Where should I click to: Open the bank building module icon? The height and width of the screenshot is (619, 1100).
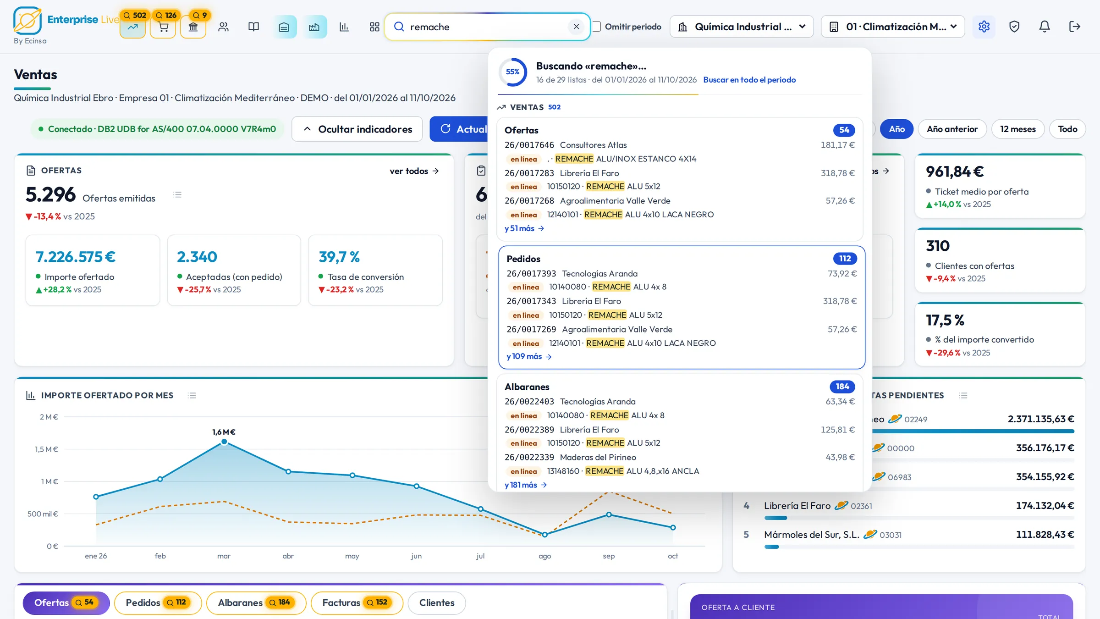click(193, 27)
